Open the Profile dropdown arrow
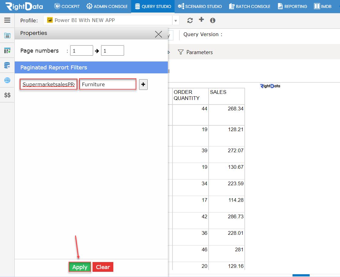The image size is (340, 277). point(175,20)
